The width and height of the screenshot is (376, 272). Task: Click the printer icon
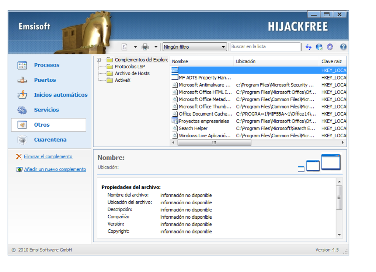pyautogui.click(x=145, y=47)
